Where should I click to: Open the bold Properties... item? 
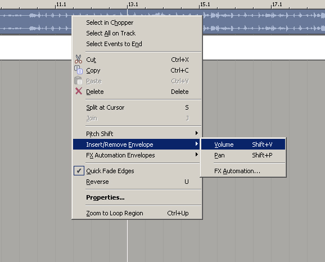click(137, 197)
